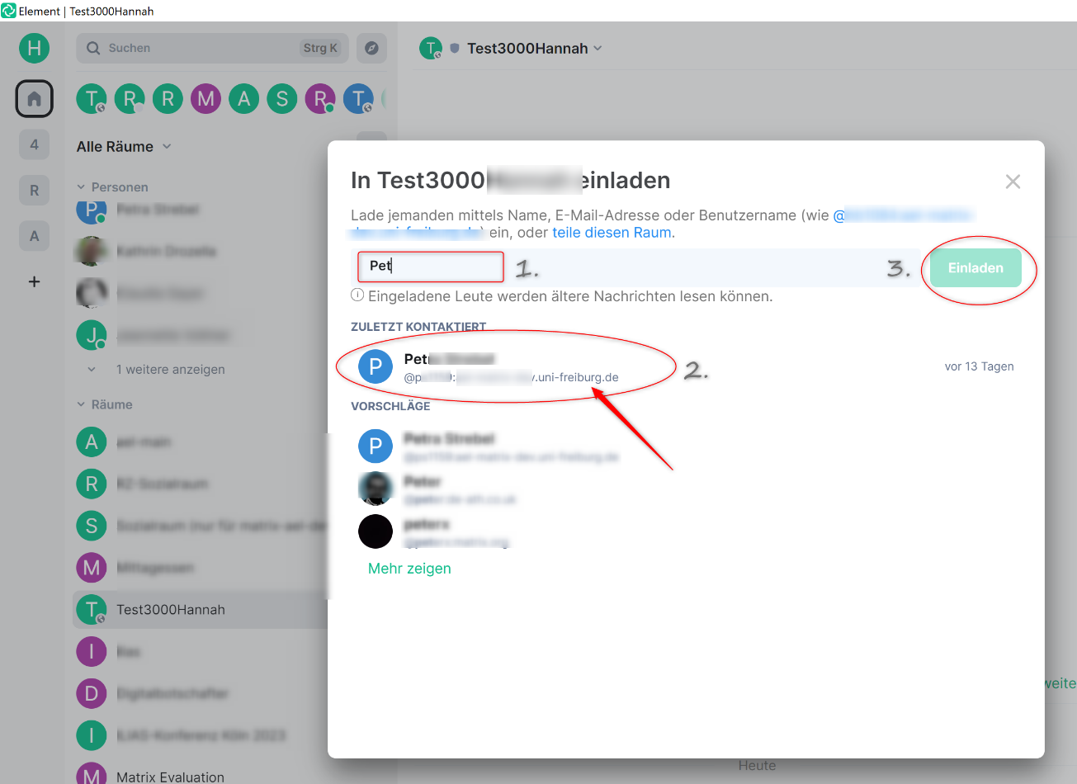
Task: Select the space labeled R in the sidebar
Action: [34, 191]
